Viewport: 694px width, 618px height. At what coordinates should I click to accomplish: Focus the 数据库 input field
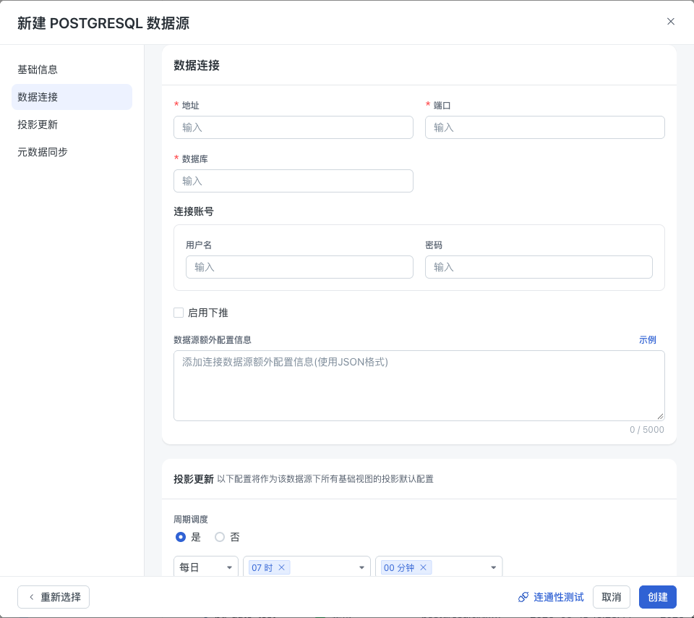coord(294,181)
